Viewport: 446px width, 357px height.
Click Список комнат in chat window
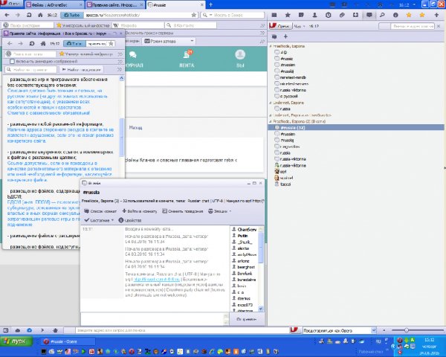click(x=100, y=211)
